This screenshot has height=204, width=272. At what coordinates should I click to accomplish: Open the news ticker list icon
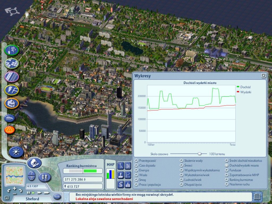click(257, 197)
